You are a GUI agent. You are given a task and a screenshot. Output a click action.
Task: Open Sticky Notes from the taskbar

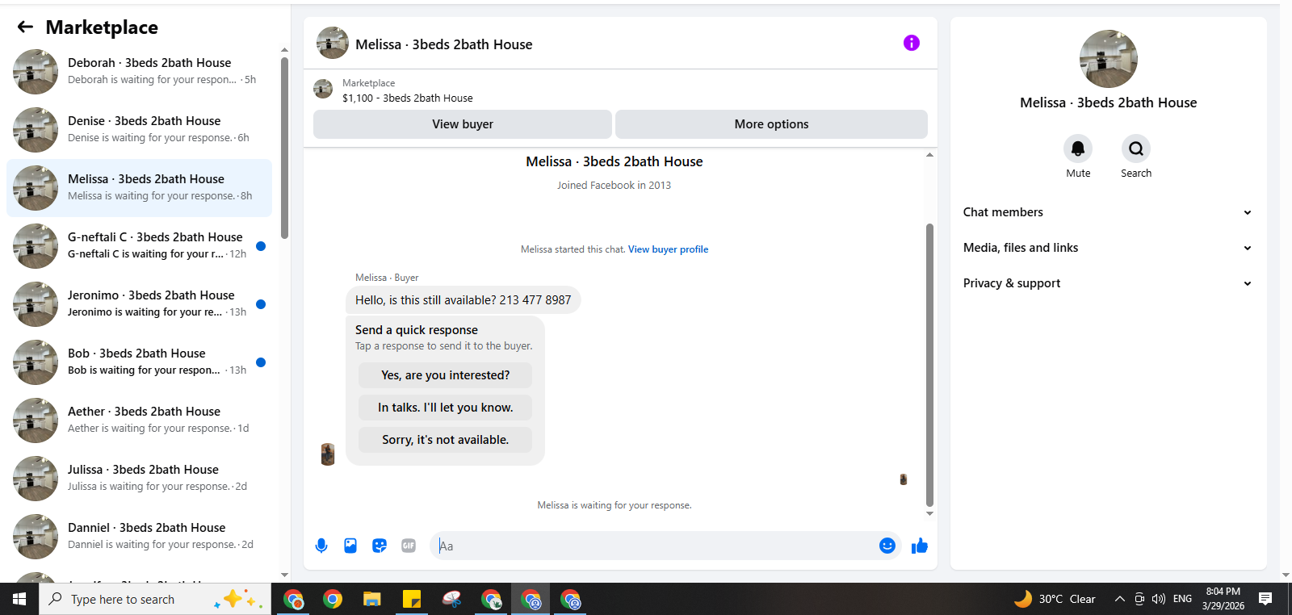(x=412, y=599)
